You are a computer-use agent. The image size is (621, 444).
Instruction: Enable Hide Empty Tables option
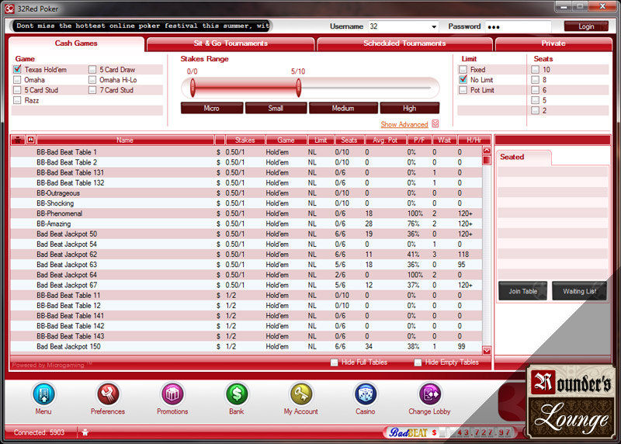[418, 362]
